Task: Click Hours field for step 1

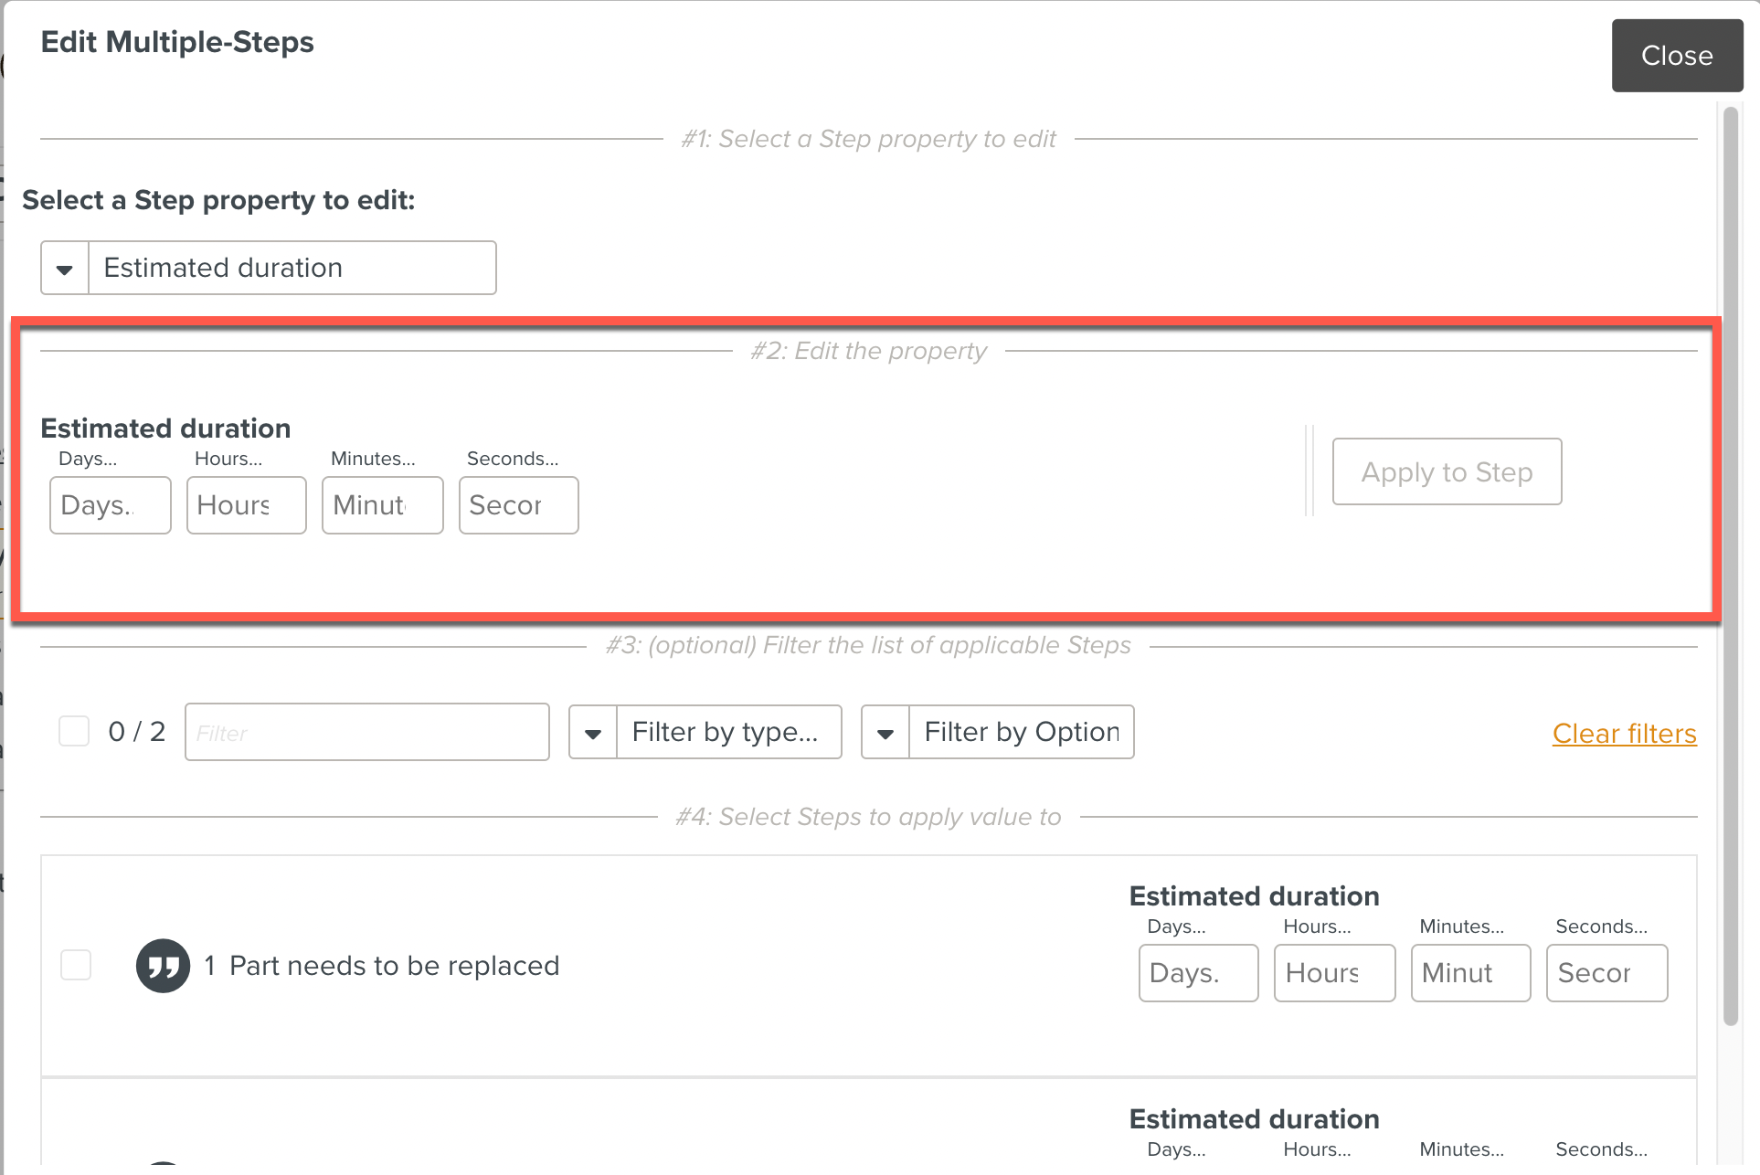Action: coord(1334,973)
